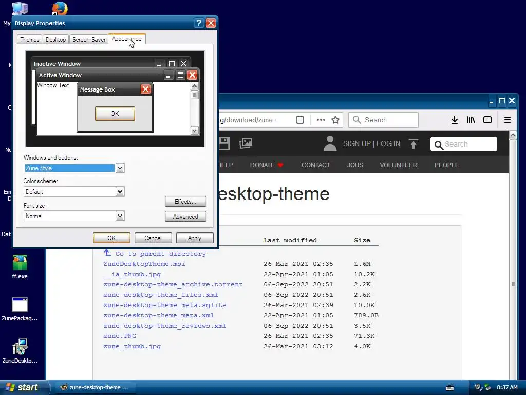
Task: Select zune-desktop-theme taskbar item
Action: (94, 387)
